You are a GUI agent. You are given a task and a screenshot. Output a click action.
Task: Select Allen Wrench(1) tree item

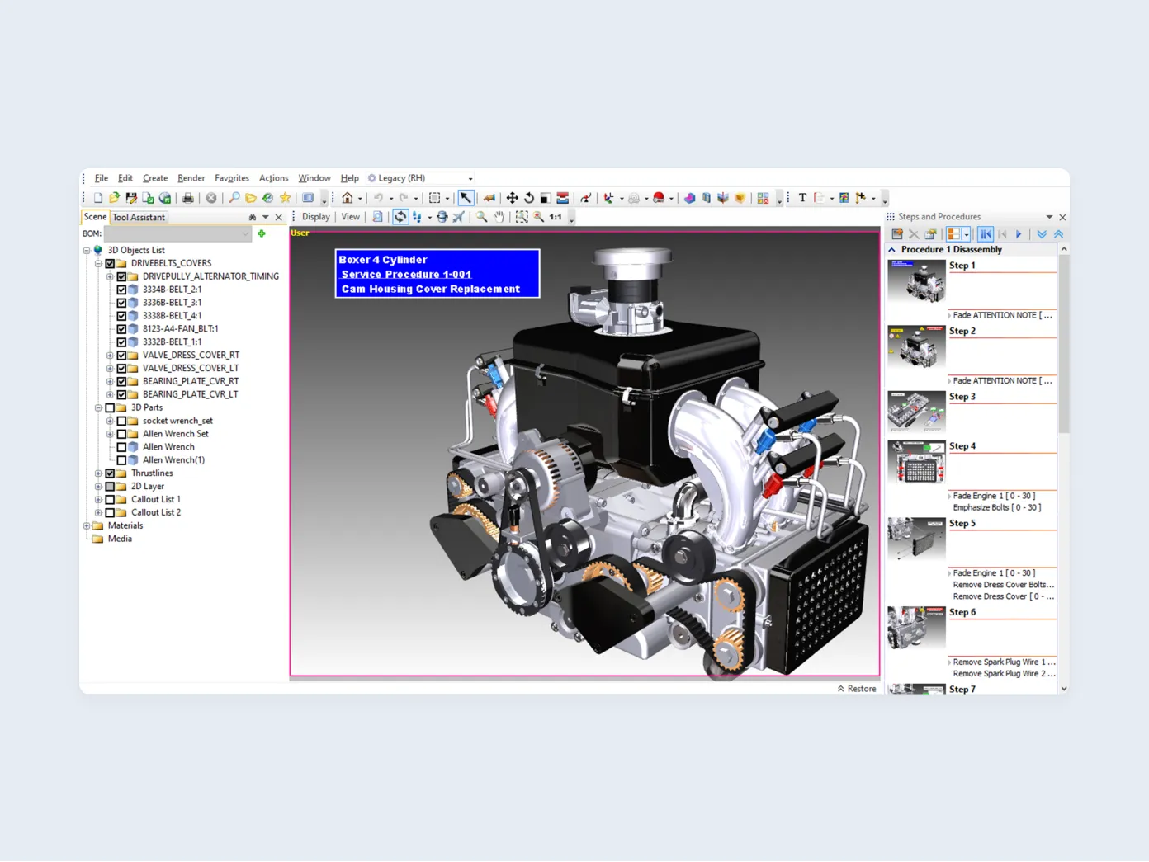(173, 460)
